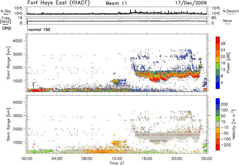This screenshot has height=165, width=239.
Task: Click the 12:00 time tick label
Action: [117, 159]
